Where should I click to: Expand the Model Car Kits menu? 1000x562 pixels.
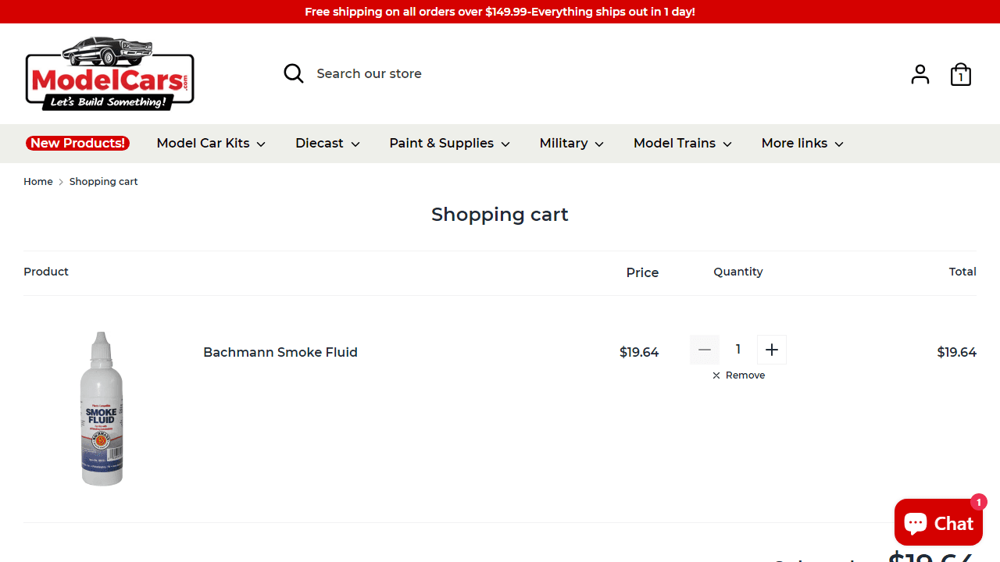[211, 144]
